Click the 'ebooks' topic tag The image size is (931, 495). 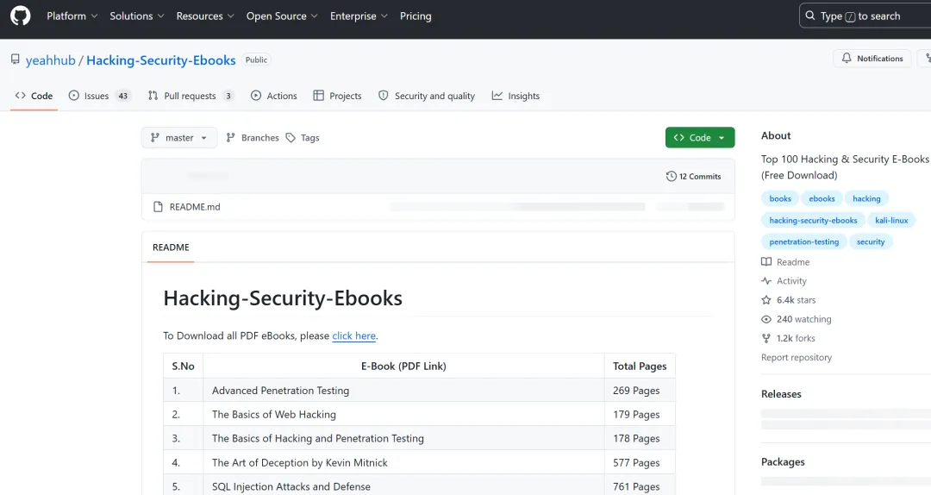coord(822,198)
